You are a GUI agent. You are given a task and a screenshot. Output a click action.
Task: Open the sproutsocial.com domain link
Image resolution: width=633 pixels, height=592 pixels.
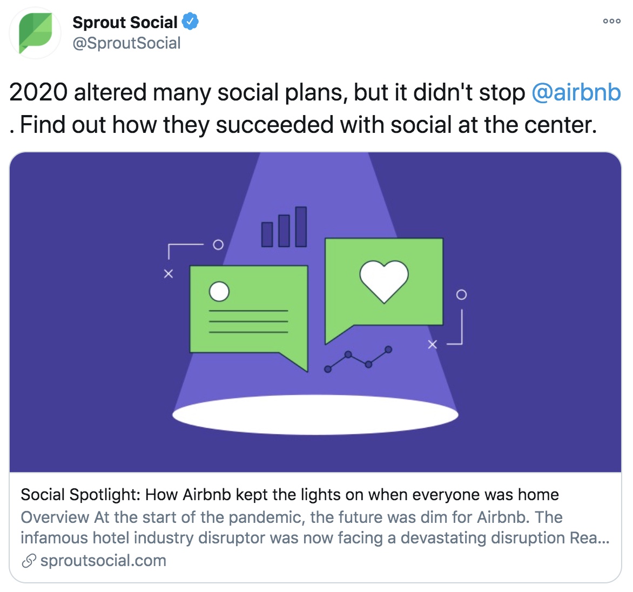click(x=103, y=561)
